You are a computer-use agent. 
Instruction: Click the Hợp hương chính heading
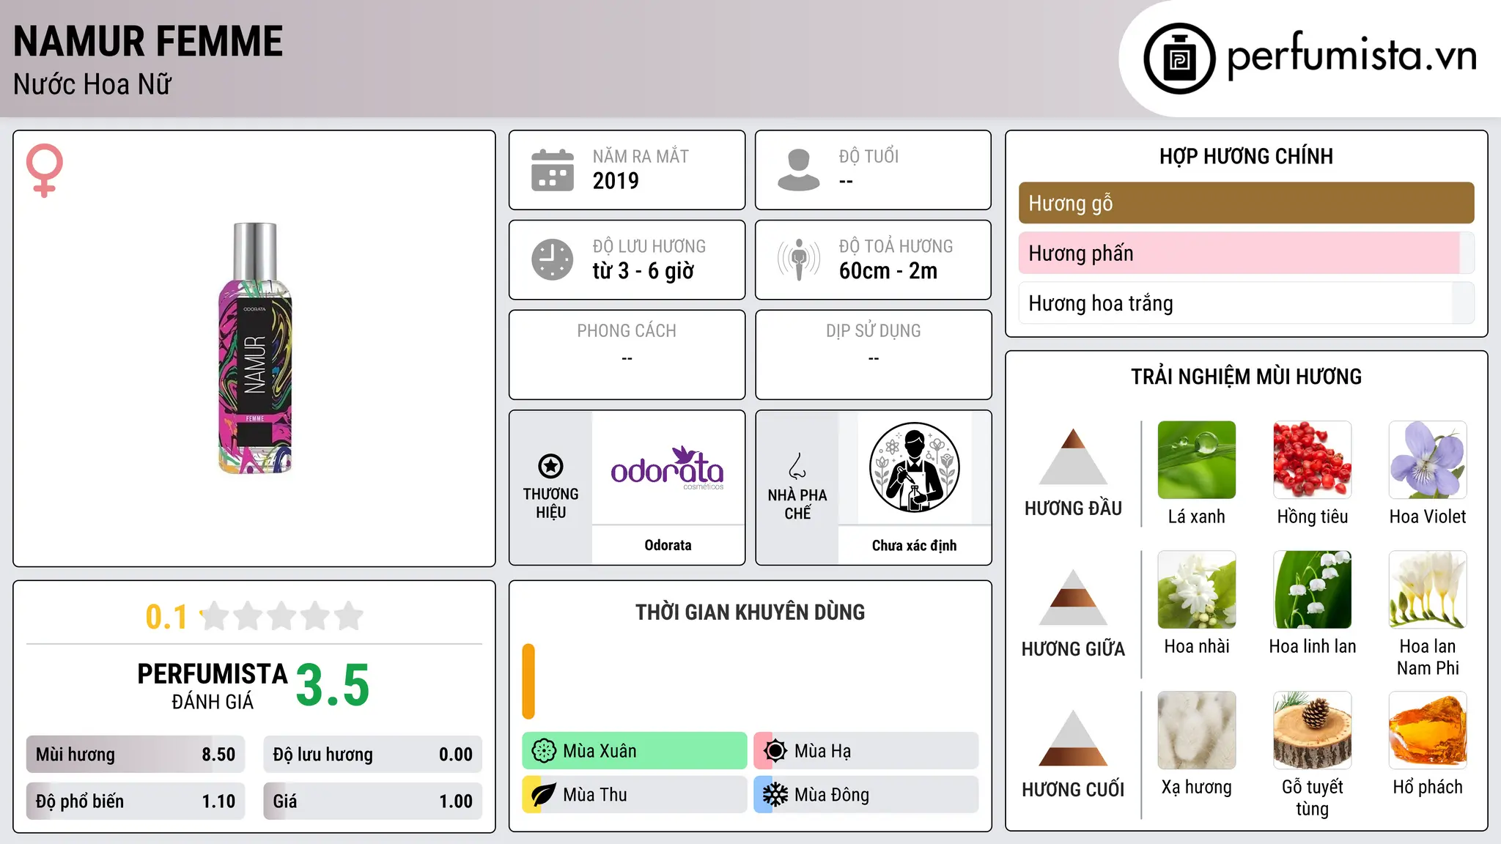(1246, 156)
